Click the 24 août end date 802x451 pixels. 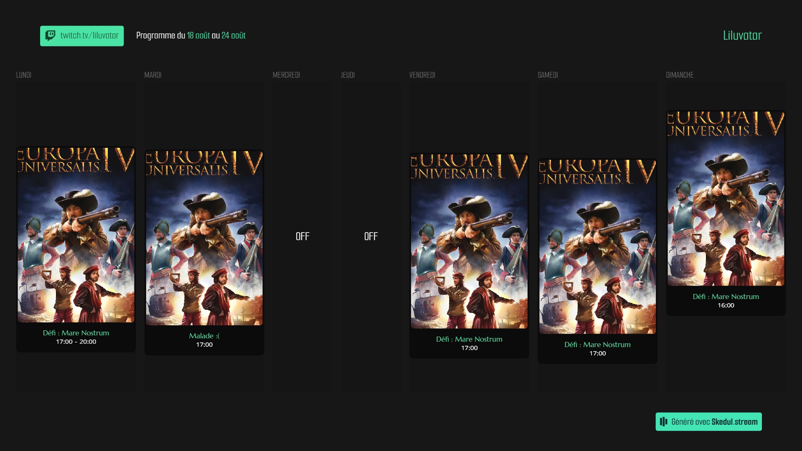(x=233, y=35)
